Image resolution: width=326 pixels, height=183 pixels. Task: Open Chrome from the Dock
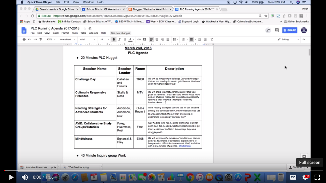(190, 177)
